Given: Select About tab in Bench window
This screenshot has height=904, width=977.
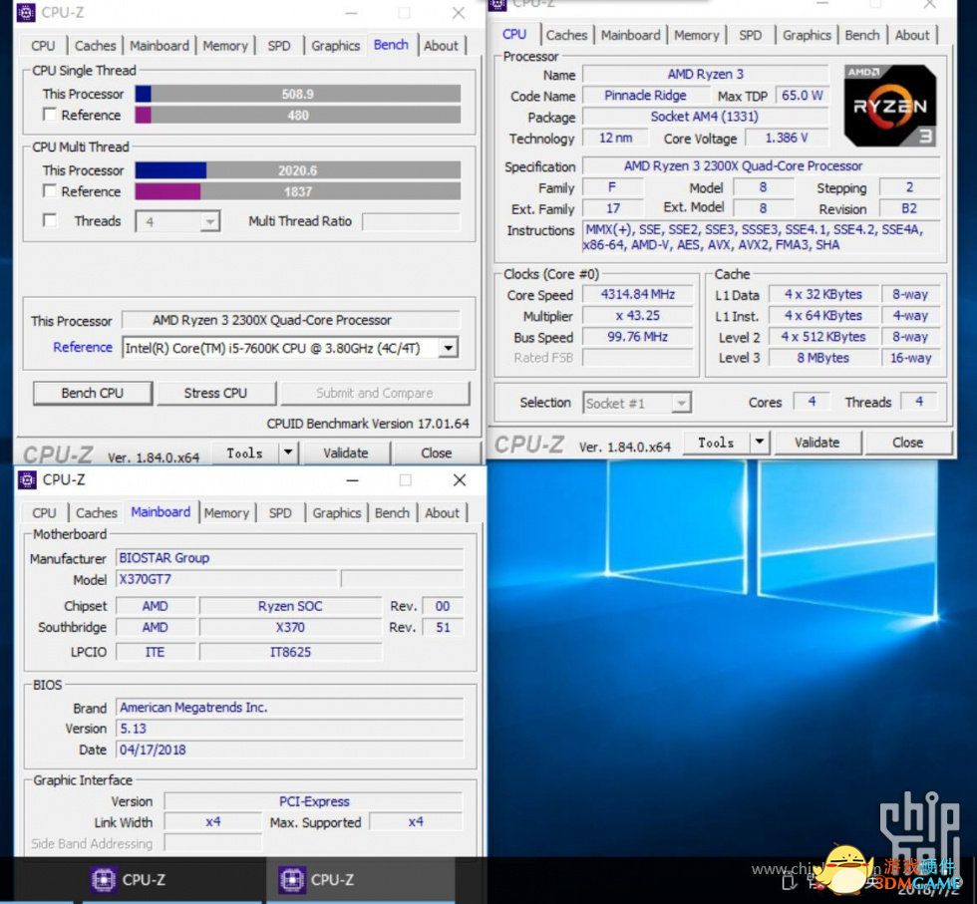Looking at the screenshot, I should click(x=441, y=46).
